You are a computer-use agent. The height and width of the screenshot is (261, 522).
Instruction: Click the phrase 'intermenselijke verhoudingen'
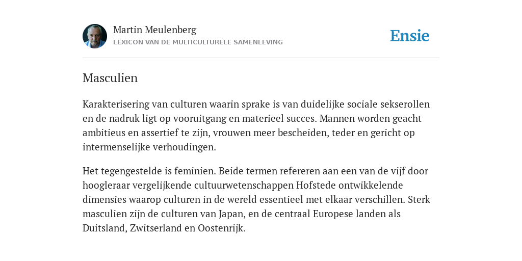149,147
